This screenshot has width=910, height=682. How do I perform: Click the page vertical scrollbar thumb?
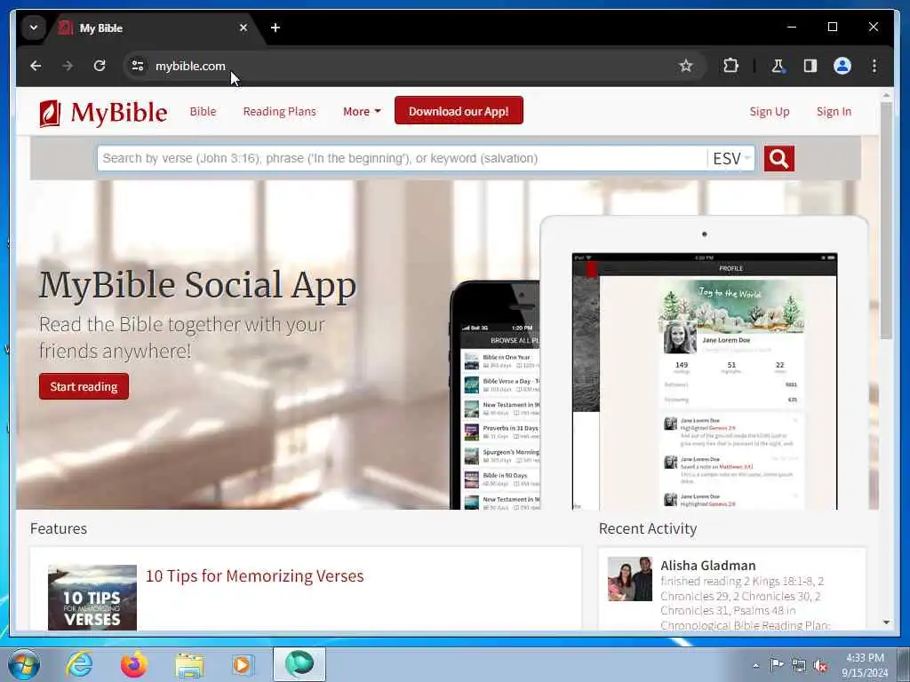tap(886, 220)
